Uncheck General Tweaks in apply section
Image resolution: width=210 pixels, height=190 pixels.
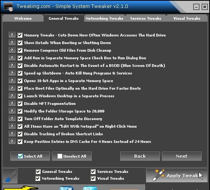coord(38,171)
